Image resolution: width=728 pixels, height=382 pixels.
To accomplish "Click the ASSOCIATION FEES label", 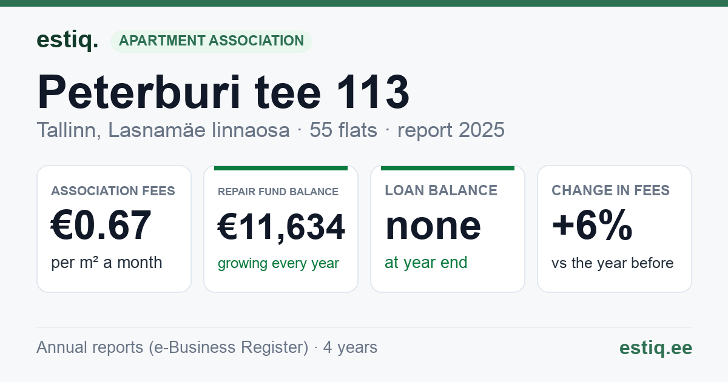I will 113,191.
